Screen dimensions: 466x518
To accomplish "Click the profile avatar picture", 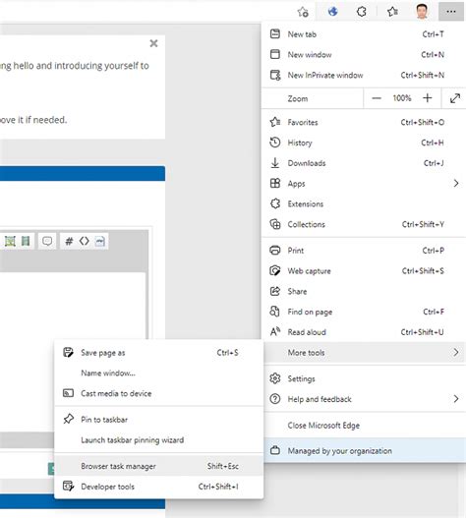I will [422, 12].
